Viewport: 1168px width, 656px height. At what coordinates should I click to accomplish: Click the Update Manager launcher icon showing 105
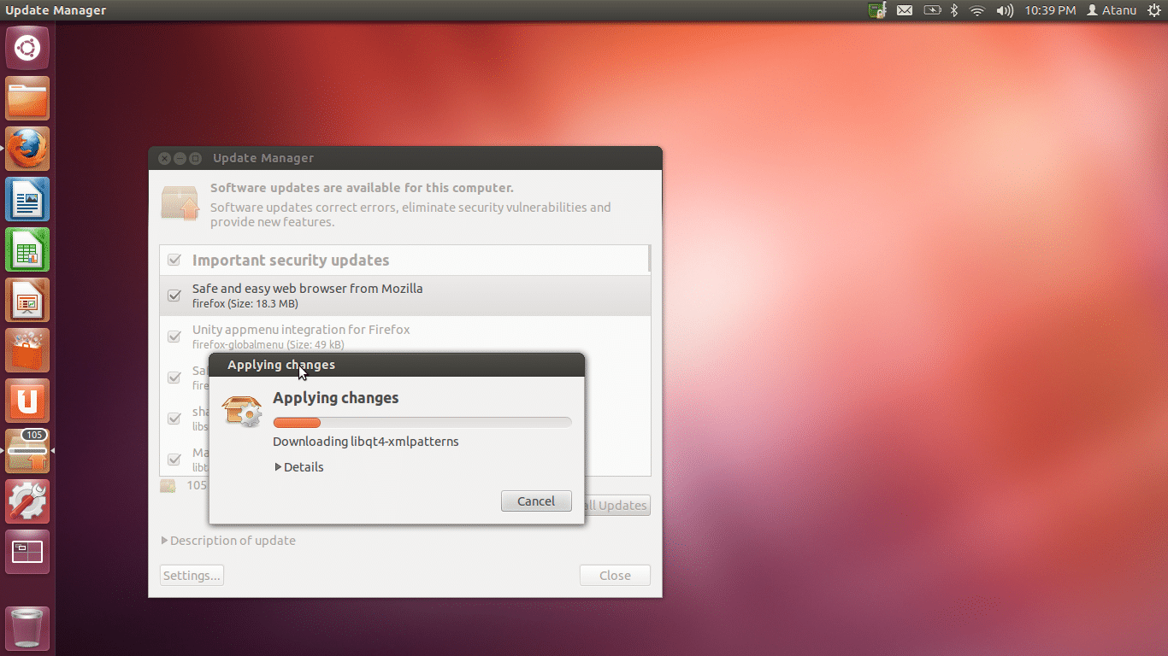click(27, 451)
